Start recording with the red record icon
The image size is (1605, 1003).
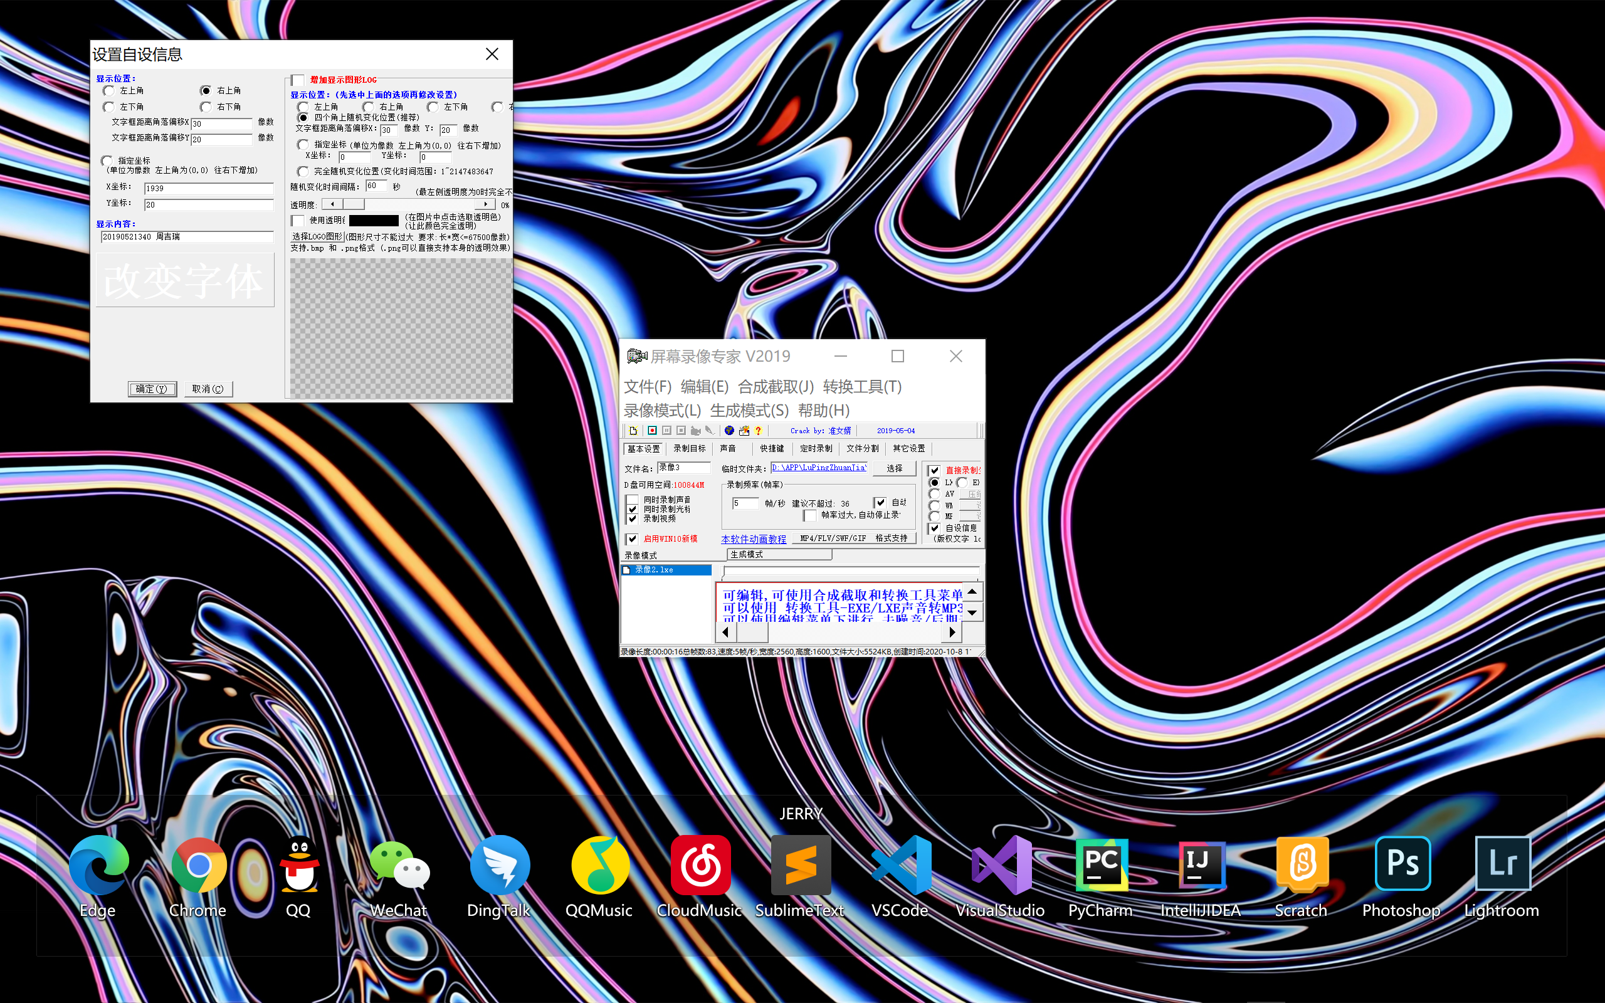pyautogui.click(x=652, y=431)
